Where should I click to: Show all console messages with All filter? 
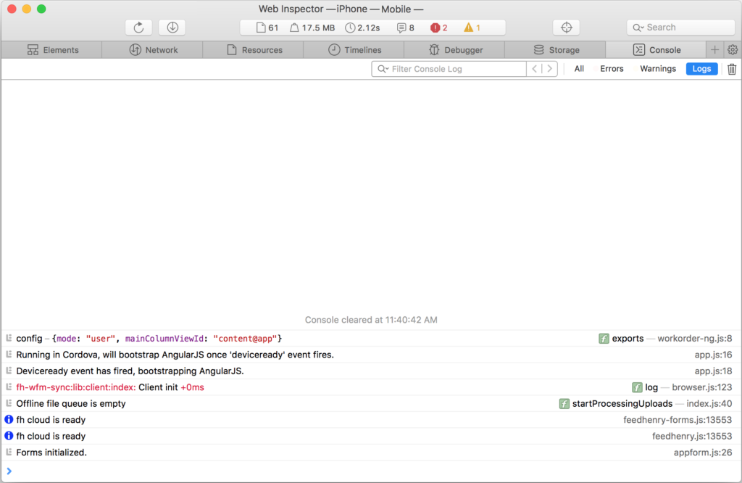[579, 69]
